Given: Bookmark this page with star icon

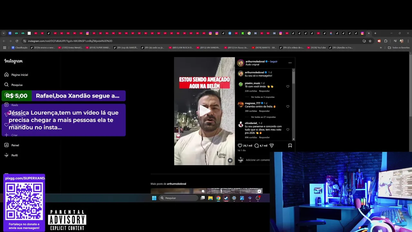Looking at the screenshot, I should coord(370,41).
